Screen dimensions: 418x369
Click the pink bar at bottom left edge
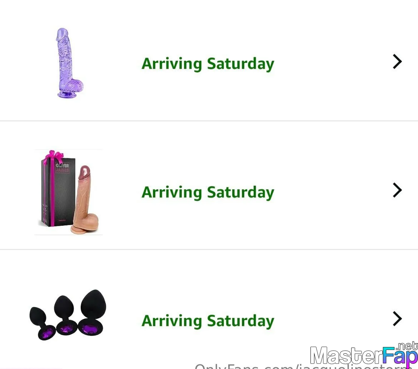coord(31,368)
